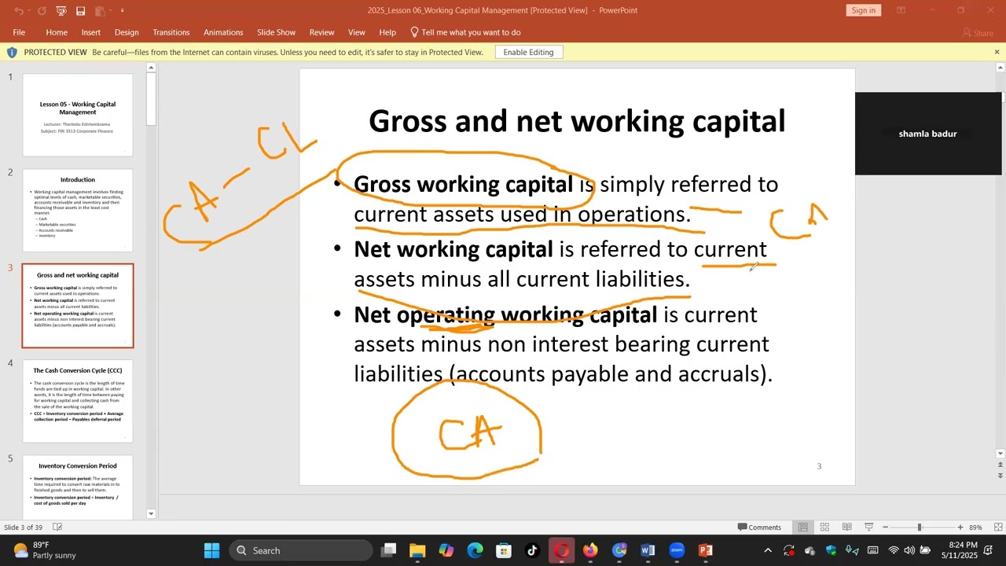Viewport: 1006px width, 566px height.
Task: Click the volume speaker tray icon
Action: 909,550
